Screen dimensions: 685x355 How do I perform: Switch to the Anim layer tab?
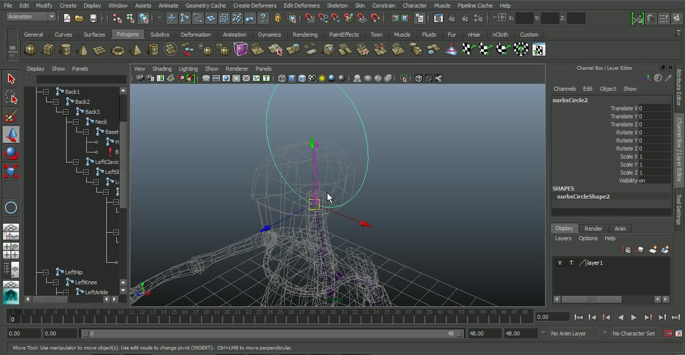tap(620, 229)
